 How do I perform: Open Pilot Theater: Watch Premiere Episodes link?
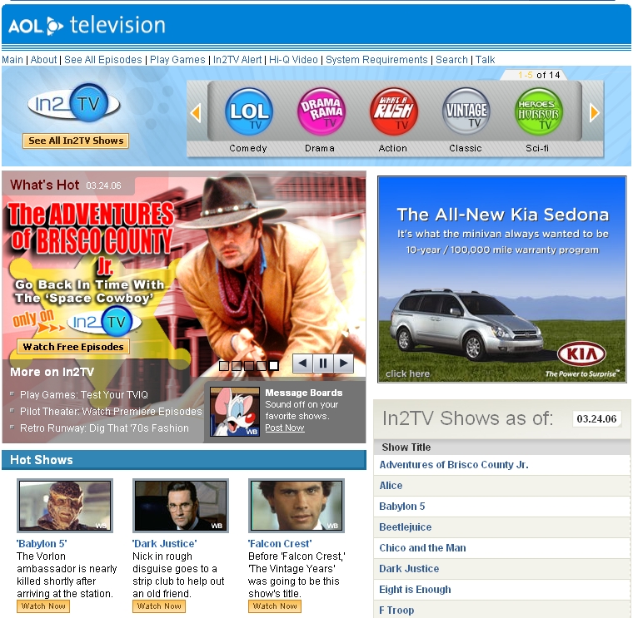coord(111,411)
